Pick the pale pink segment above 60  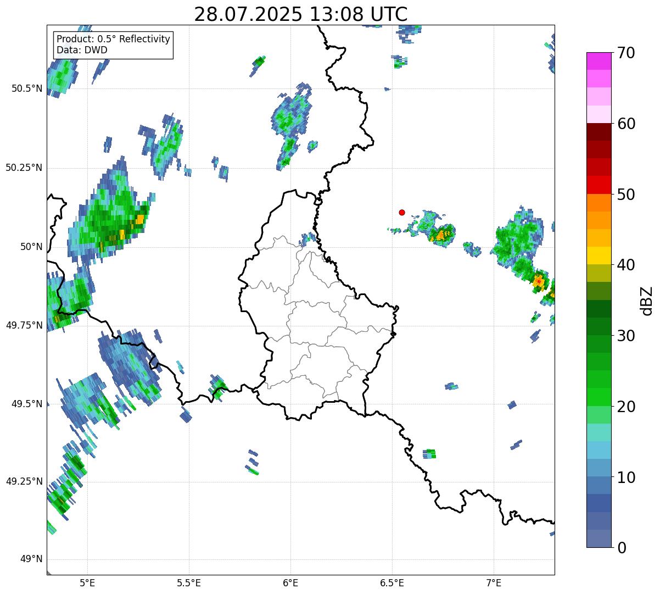(x=599, y=114)
